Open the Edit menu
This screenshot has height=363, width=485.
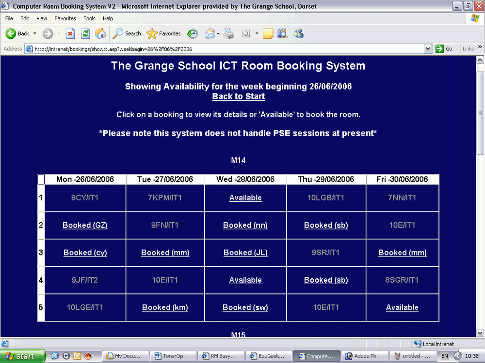25,18
